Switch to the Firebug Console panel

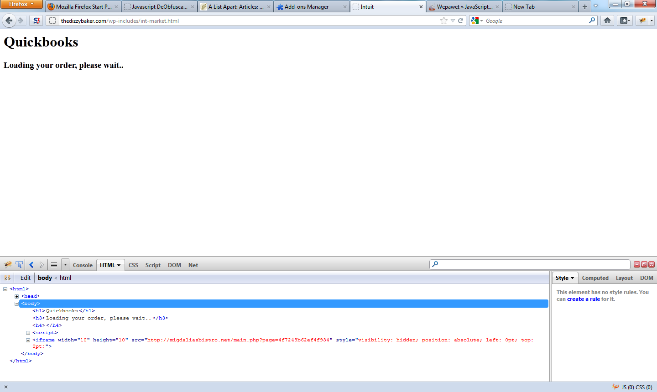[83, 265]
